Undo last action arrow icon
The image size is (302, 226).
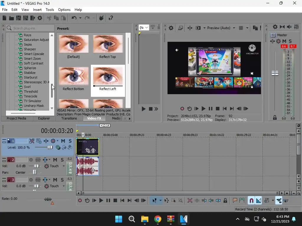coord(74,18)
